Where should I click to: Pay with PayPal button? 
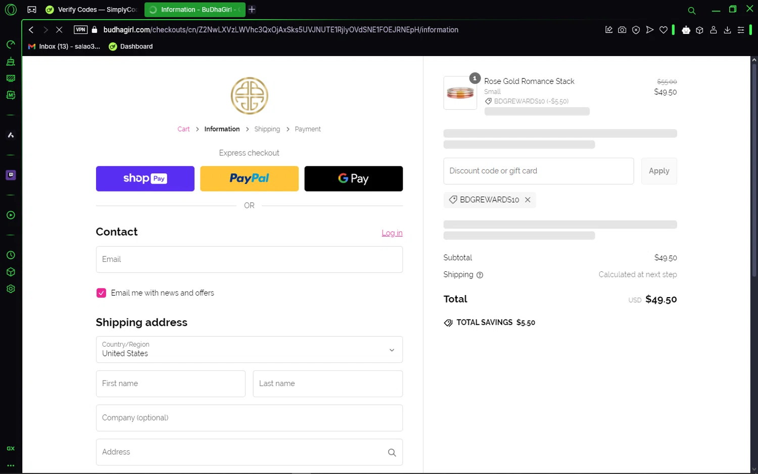click(x=249, y=179)
